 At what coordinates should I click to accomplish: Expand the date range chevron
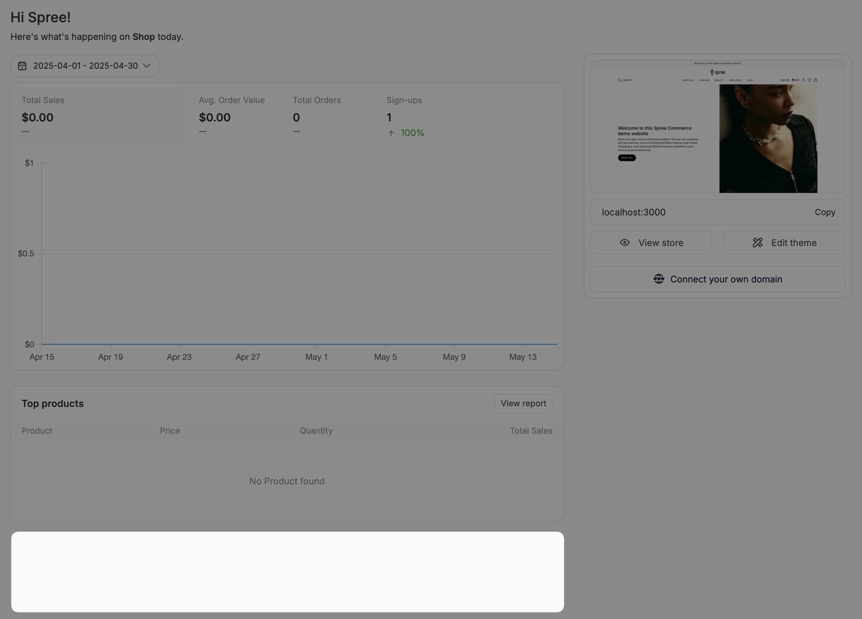click(147, 66)
